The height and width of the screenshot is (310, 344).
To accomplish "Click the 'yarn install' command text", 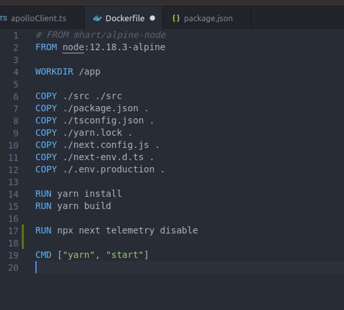I will (x=89, y=194).
